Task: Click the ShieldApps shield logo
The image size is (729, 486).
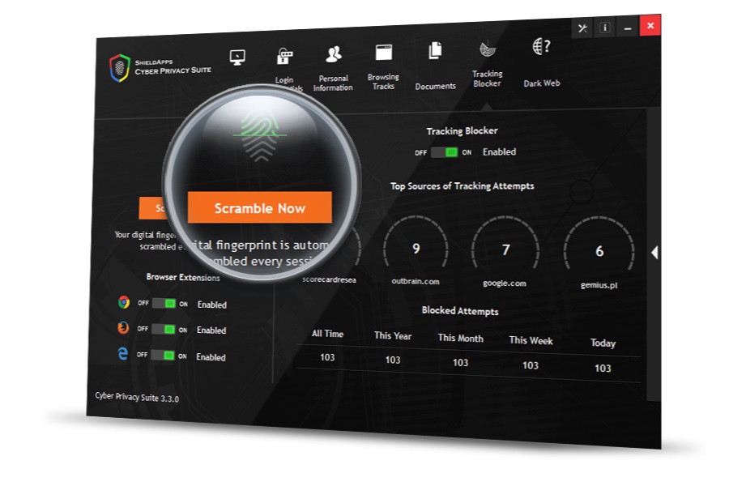Action: pos(120,68)
